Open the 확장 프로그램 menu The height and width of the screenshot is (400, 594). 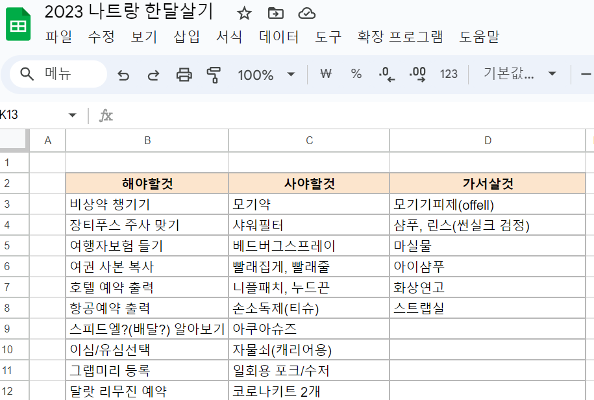(400, 37)
